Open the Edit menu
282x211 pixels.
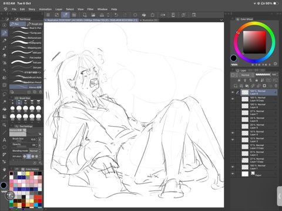click(22, 9)
